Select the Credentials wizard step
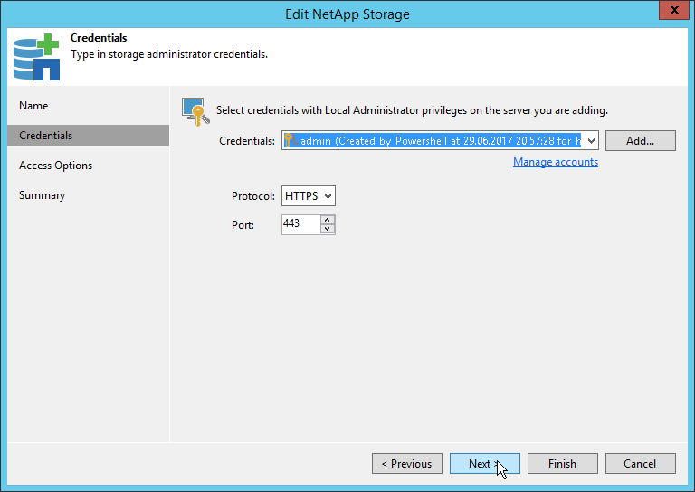The width and height of the screenshot is (695, 492). tap(46, 136)
